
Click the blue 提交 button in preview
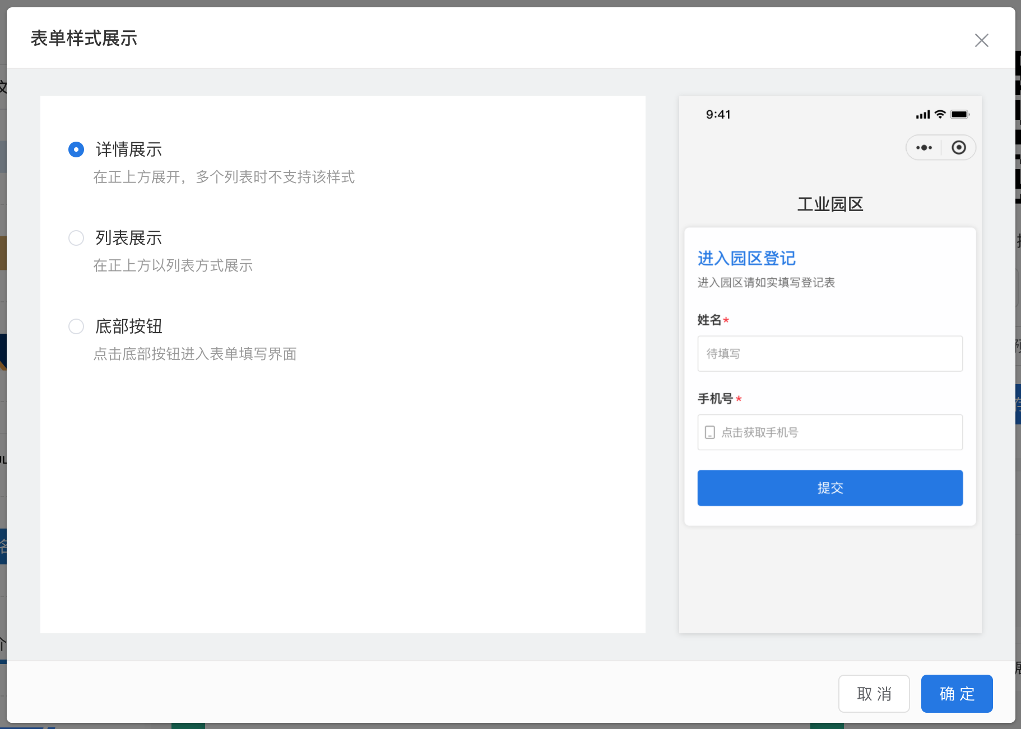(830, 488)
